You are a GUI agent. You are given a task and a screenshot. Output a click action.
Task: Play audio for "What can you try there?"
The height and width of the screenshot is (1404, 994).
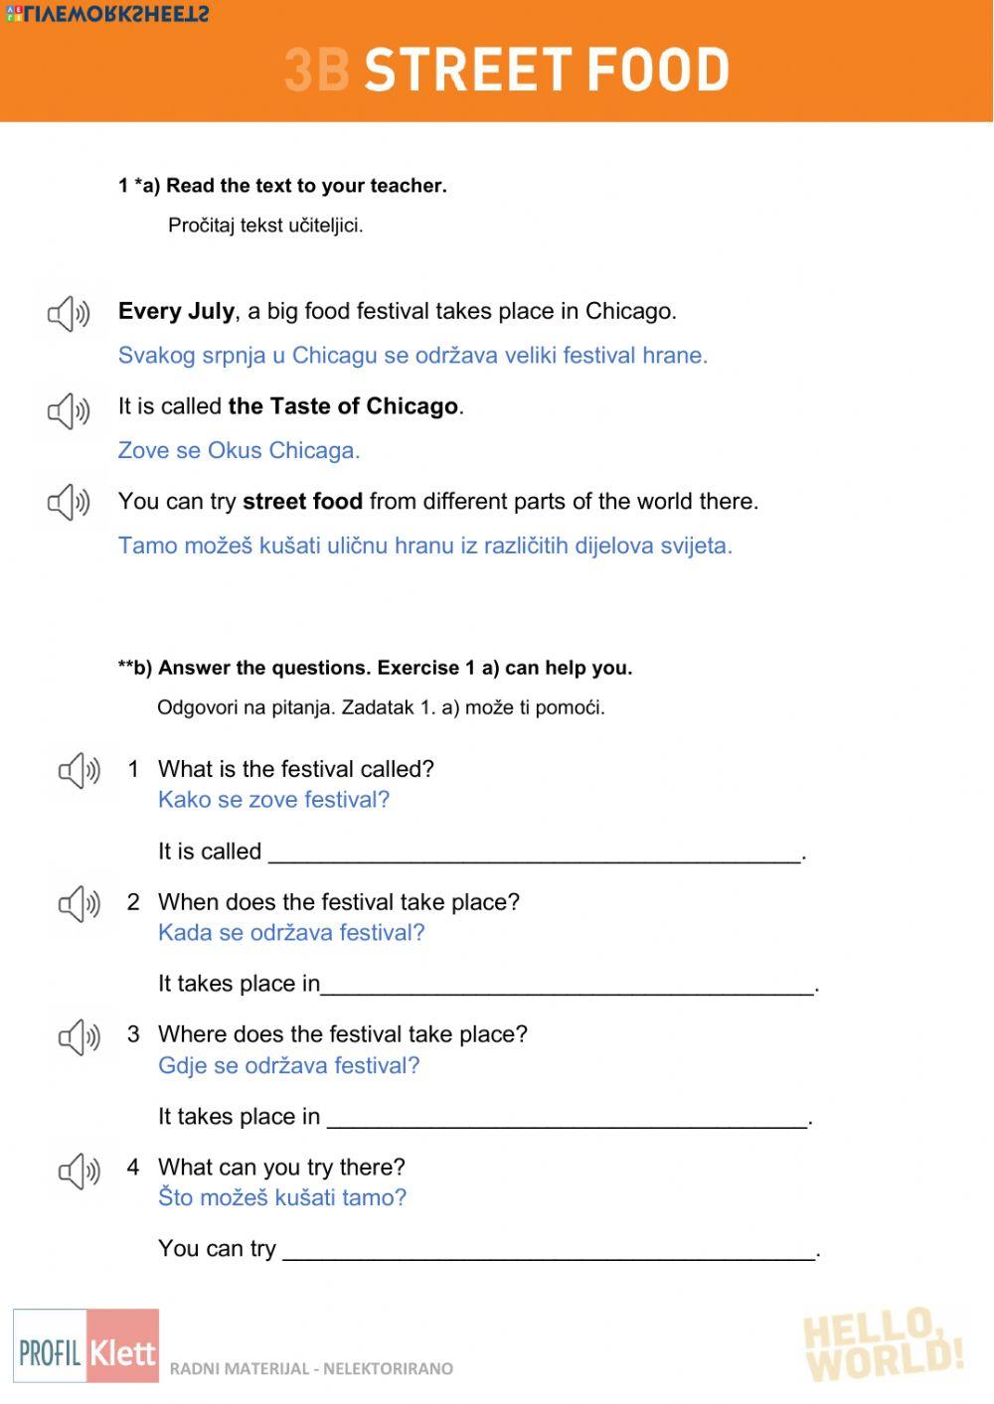[80, 1170]
